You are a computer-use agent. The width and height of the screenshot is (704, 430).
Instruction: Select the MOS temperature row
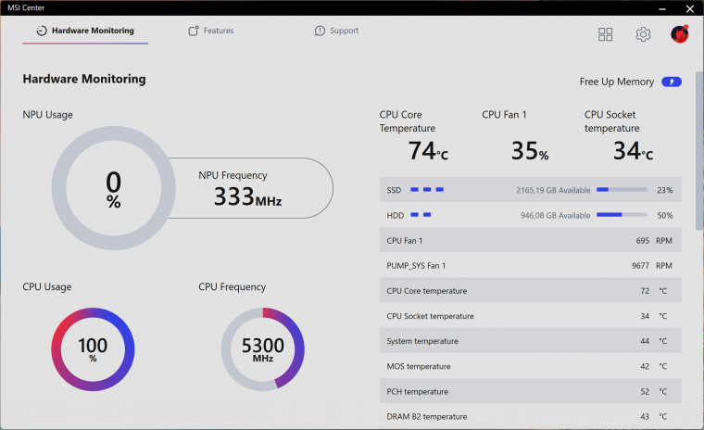(530, 366)
